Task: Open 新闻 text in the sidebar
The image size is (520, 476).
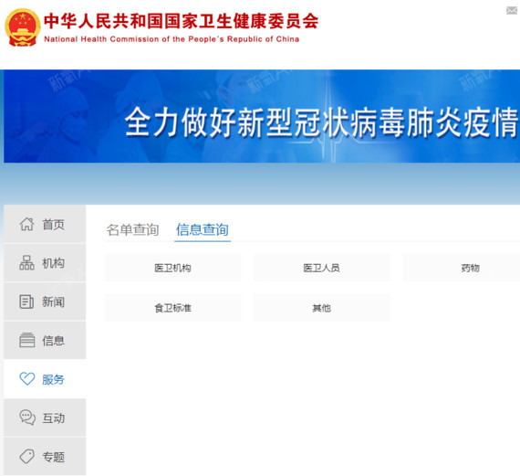Action: tap(53, 301)
